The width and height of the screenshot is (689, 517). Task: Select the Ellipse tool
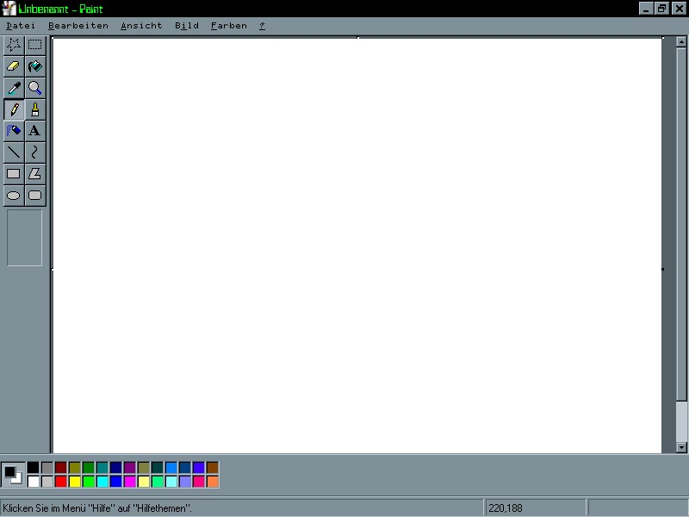coord(14,196)
